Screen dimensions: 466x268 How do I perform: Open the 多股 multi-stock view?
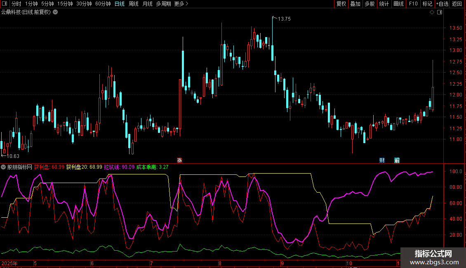[x=370, y=4]
